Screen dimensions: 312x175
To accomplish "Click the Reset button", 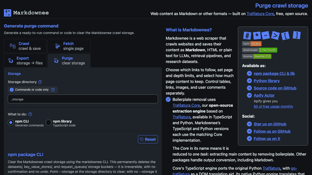I will coord(148,140).
